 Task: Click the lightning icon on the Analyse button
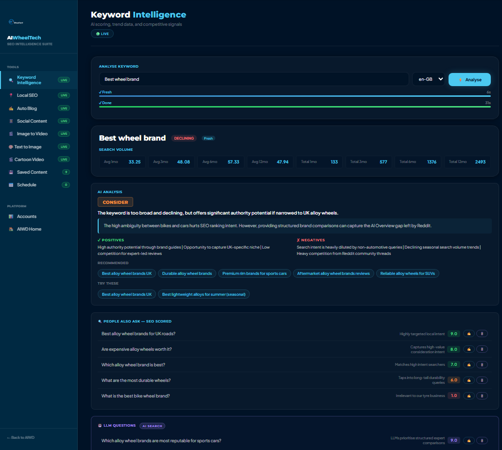tap(460, 80)
